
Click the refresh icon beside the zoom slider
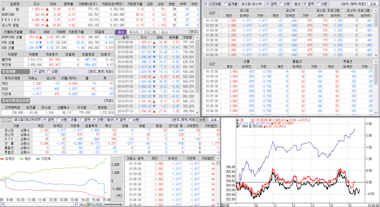click(101, 204)
